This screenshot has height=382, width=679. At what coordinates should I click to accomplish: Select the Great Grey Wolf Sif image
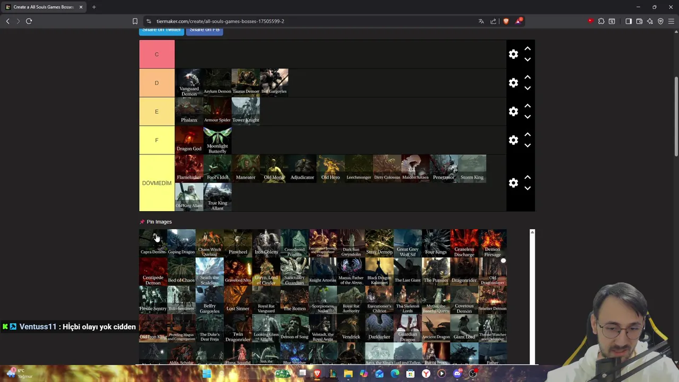coord(407,243)
